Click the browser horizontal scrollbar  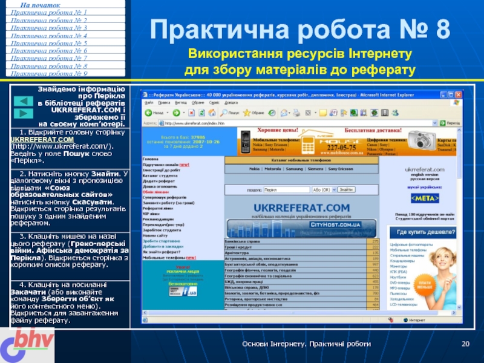(x=299, y=313)
